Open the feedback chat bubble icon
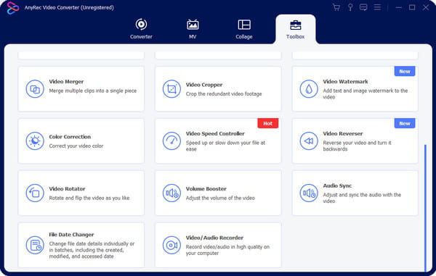The image size is (436, 276). 363,7
